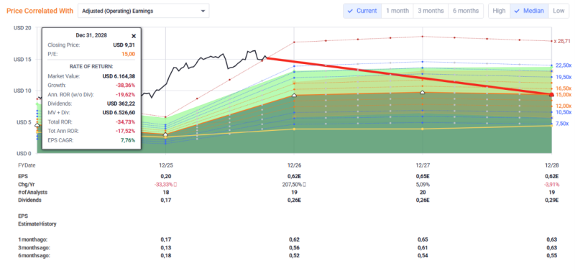Toggle the Current estimate option
575x271 pixels.
coord(362,11)
